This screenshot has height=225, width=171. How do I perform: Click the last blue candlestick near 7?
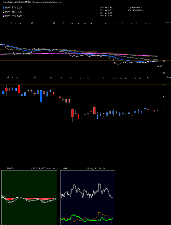tap(157, 110)
